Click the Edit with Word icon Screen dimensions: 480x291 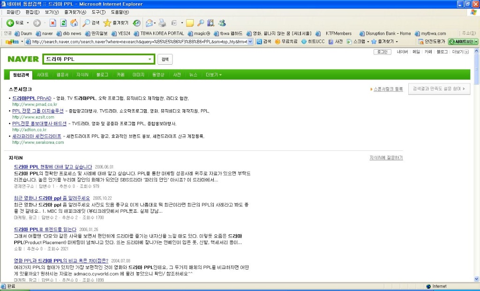click(174, 23)
